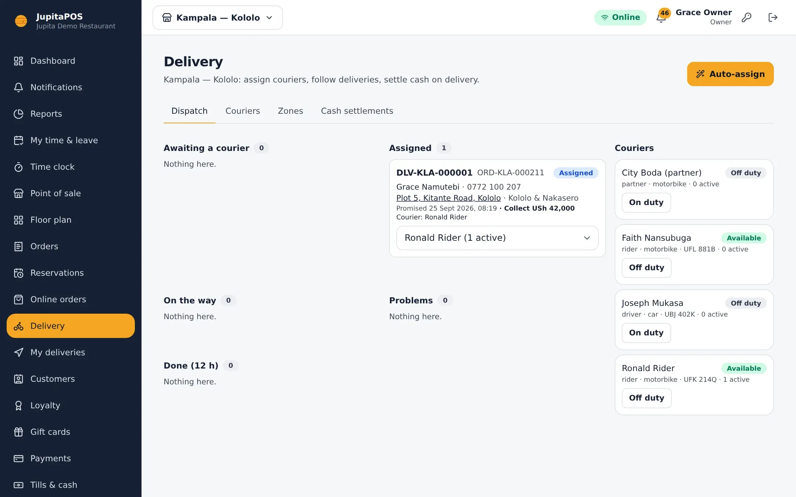Switch to the Dispatch tab
Viewport: 796px width, 497px height.
point(189,111)
